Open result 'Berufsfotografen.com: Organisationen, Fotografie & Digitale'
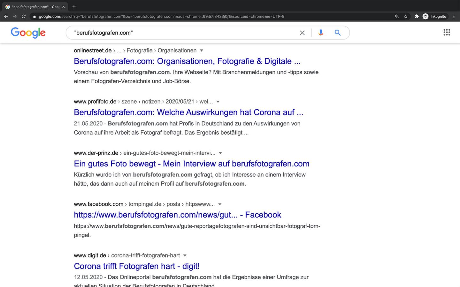The image size is (460, 287). [x=187, y=61]
